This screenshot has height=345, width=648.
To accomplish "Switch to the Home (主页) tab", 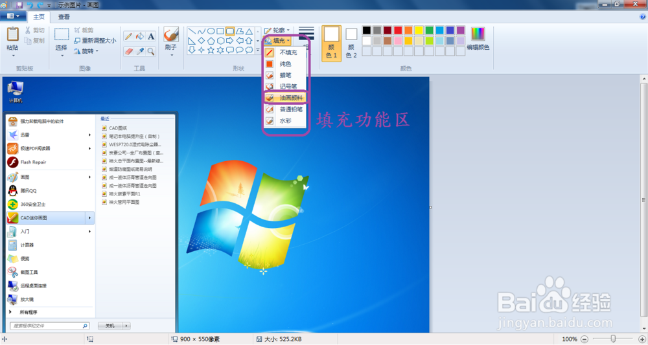I will pyautogui.click(x=39, y=17).
